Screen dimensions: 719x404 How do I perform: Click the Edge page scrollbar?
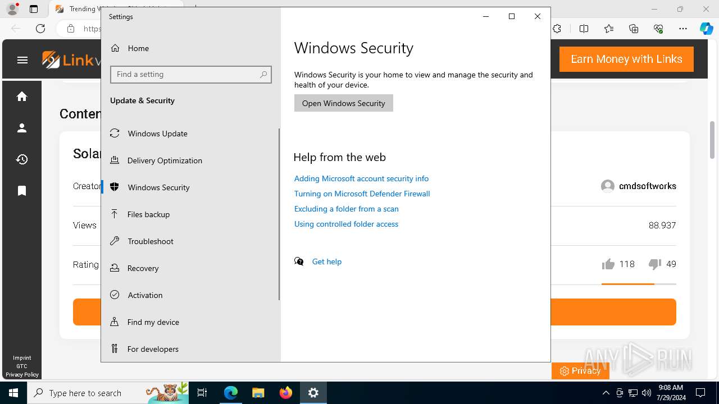pos(712,140)
